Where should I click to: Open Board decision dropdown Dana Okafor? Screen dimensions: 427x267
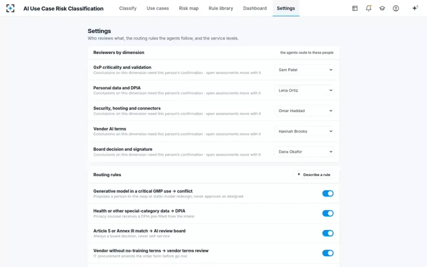[304, 152]
